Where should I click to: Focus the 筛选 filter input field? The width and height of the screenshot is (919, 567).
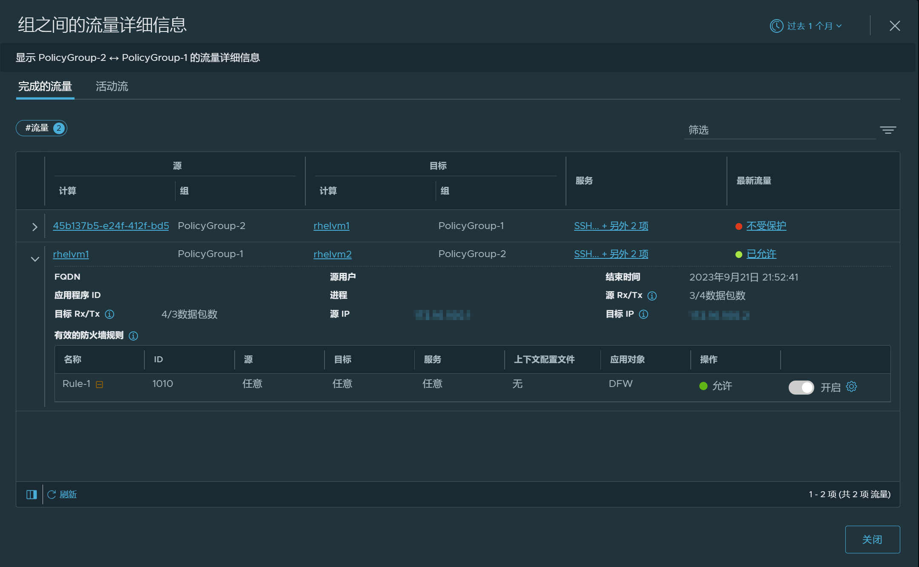click(x=780, y=130)
